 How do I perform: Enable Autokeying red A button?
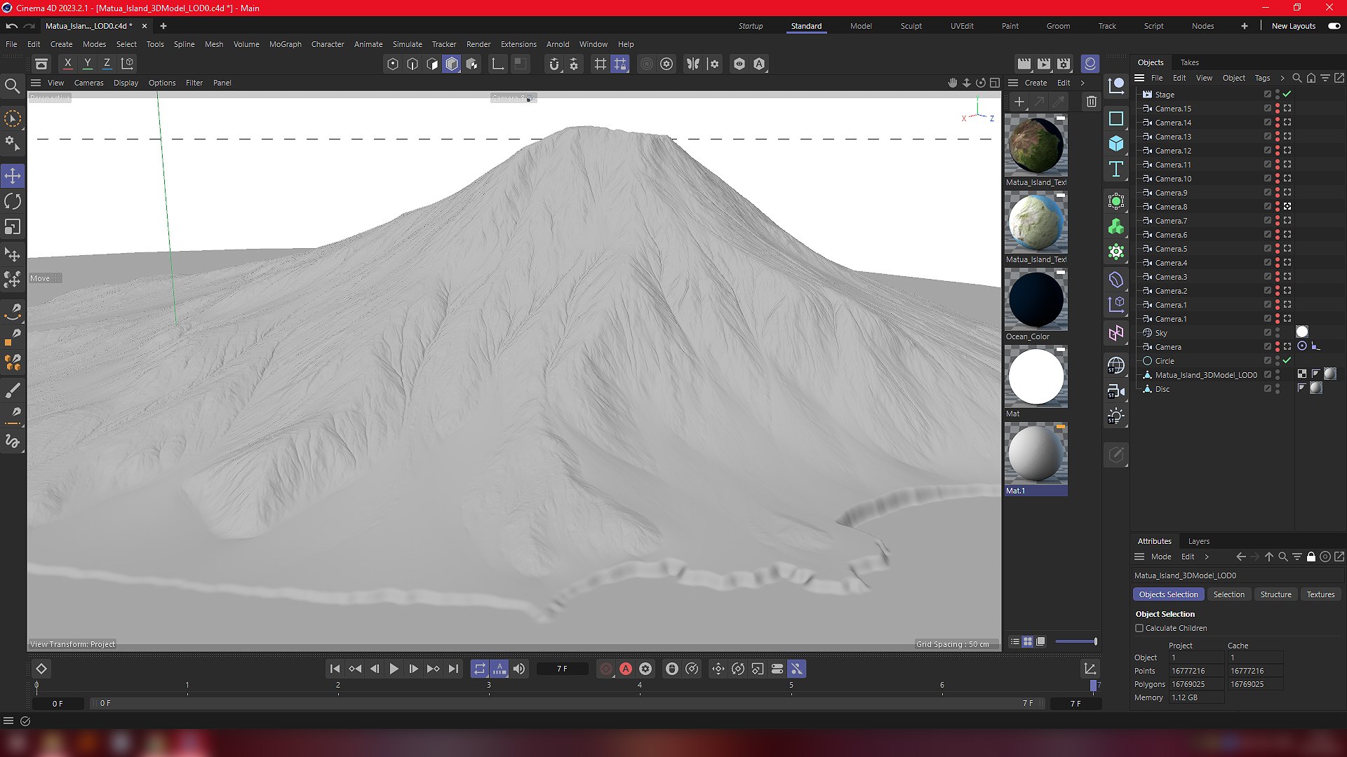click(626, 669)
